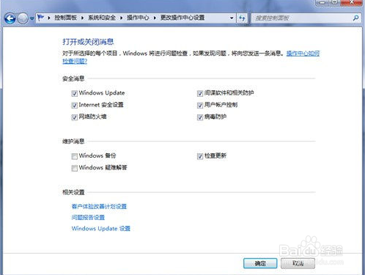Expand the address bar history dropdown
The width and height of the screenshot is (365, 275).
(x=232, y=18)
